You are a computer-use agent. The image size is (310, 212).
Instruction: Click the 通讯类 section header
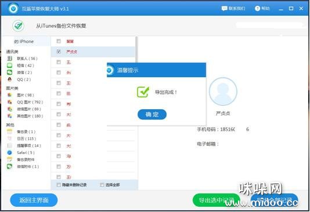click(x=12, y=52)
